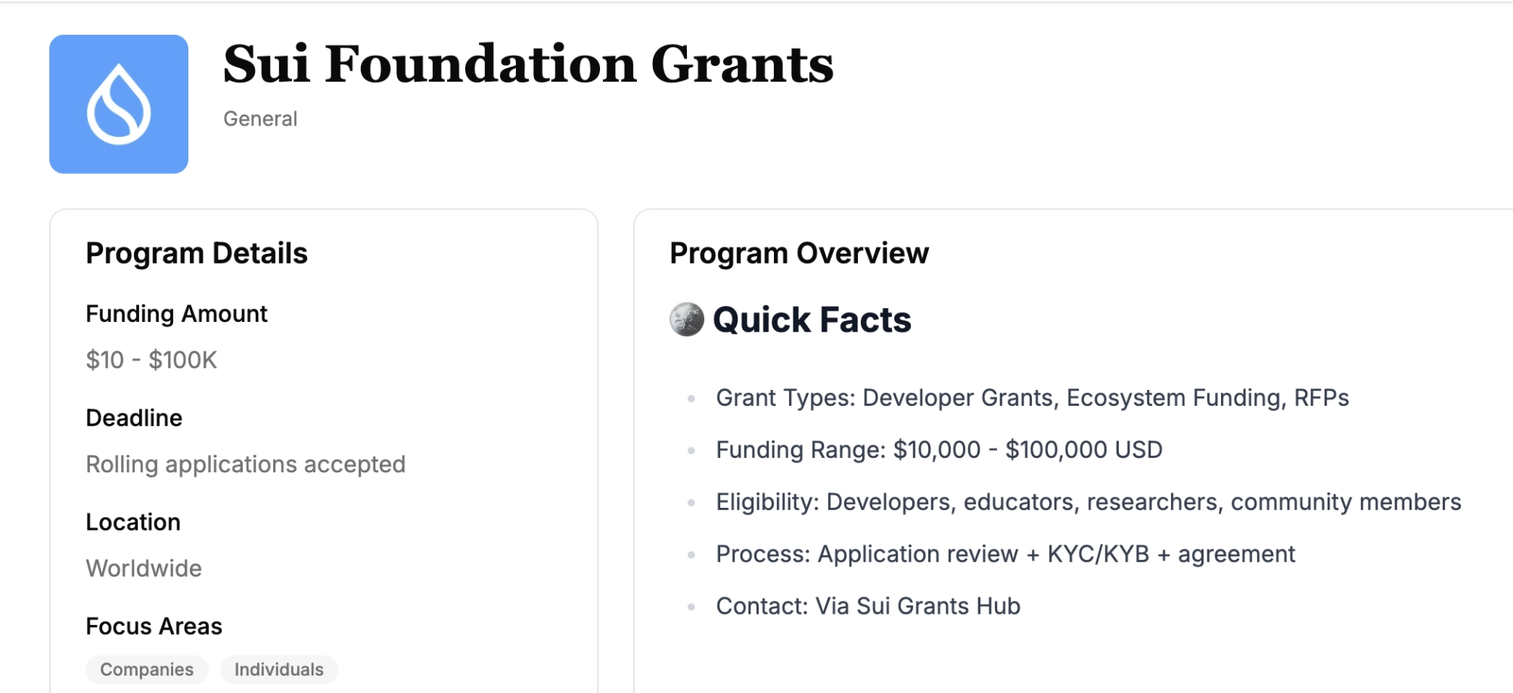This screenshot has width=1513, height=693.
Task: Click the Program Details heading
Action: click(197, 253)
